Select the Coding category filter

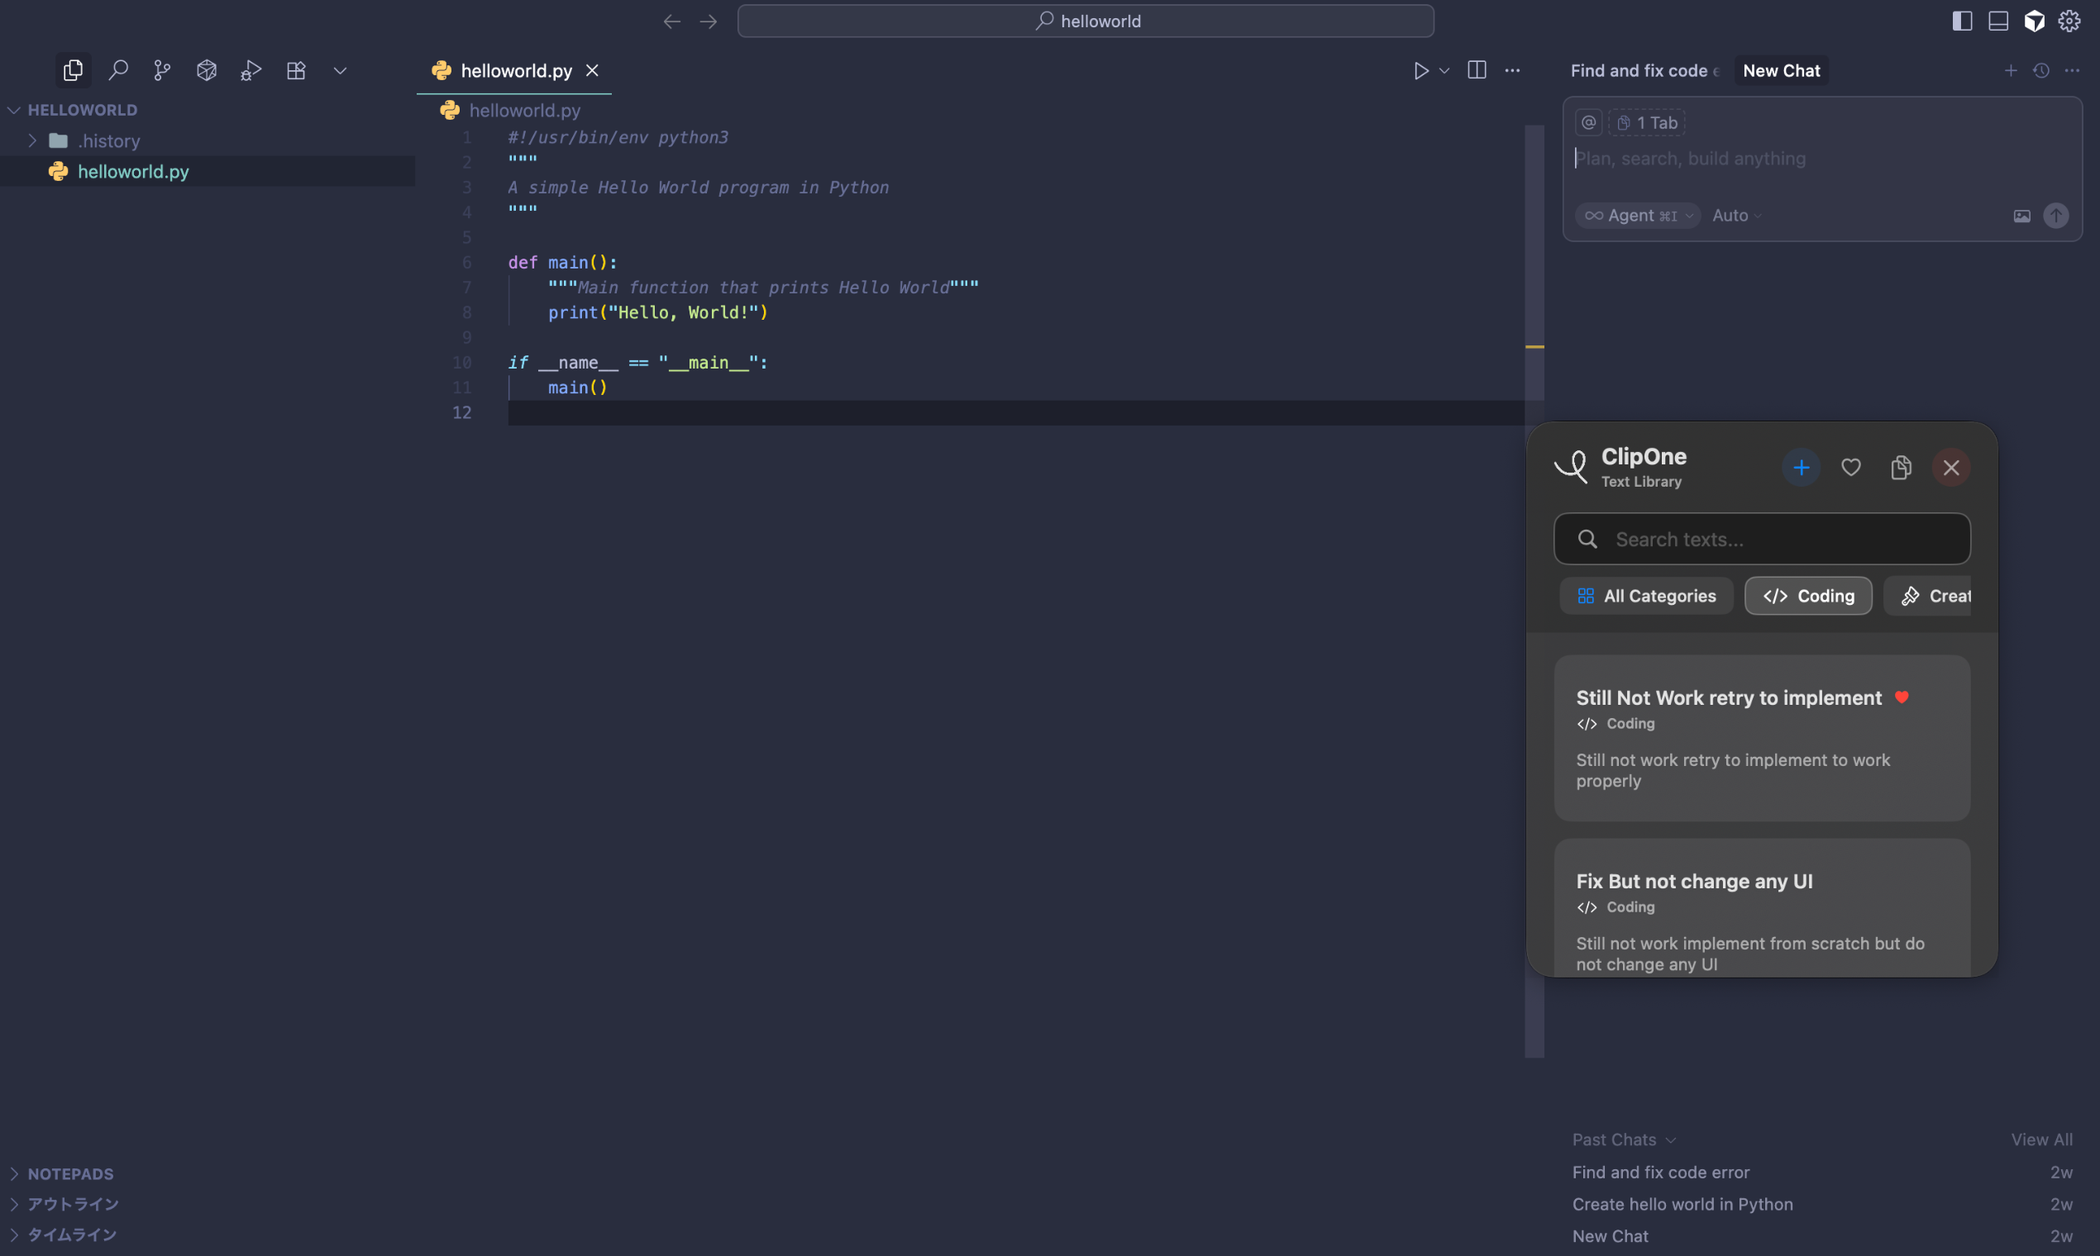(1808, 596)
